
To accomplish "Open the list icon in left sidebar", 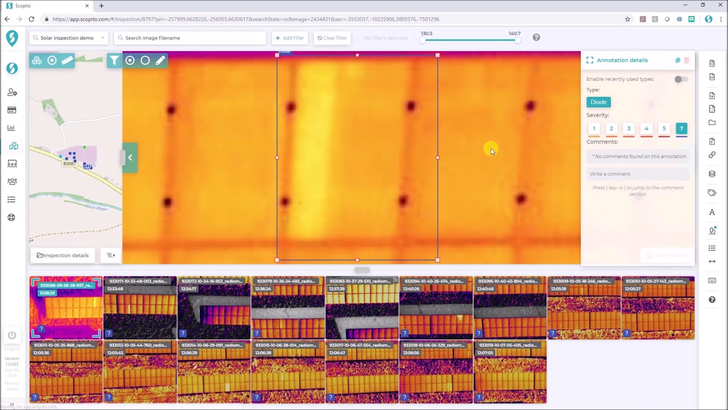I will [11, 199].
